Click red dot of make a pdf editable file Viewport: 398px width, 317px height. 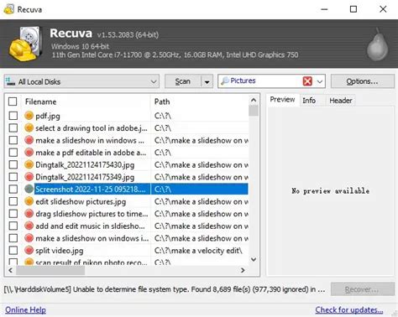[29, 152]
